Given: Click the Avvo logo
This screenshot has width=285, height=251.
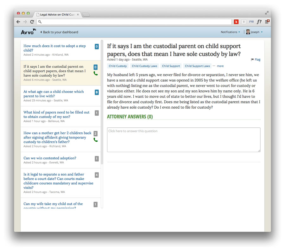Looking at the screenshot, I should point(28,32).
